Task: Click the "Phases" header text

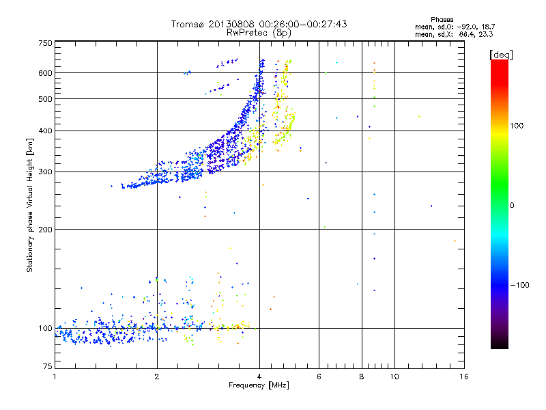Action: click(442, 20)
